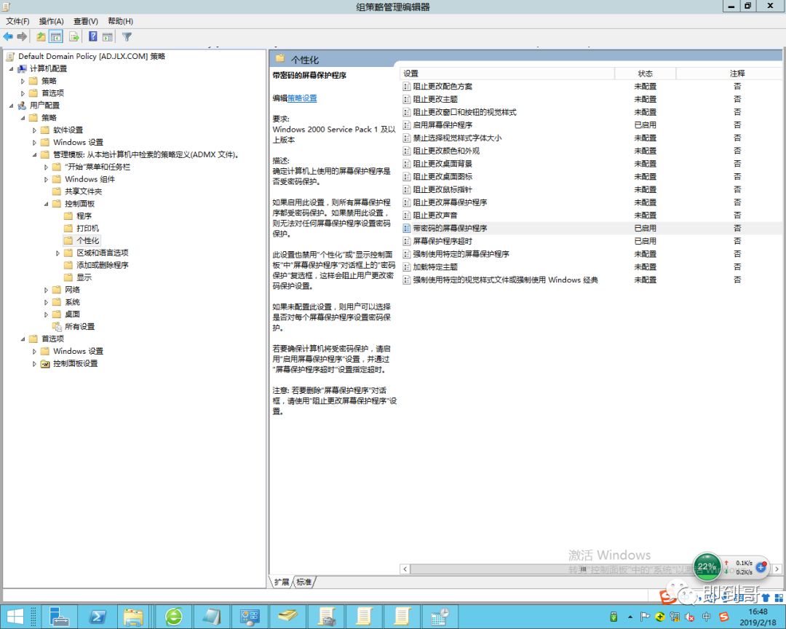Sort list by the 设置 column header
Image resolution: width=786 pixels, height=629 pixels.
(x=507, y=74)
